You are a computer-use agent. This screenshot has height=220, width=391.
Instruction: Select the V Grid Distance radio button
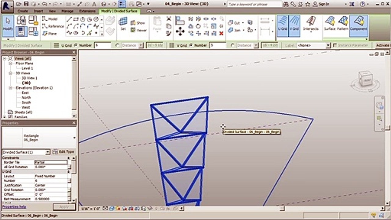tap(233, 45)
